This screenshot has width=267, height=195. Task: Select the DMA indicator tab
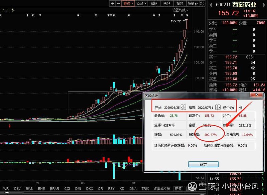pyautogui.click(x=133, y=189)
